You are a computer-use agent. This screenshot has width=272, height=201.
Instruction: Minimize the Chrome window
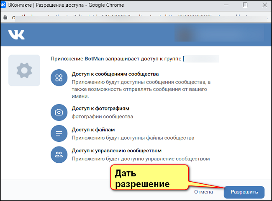pos(226,5)
